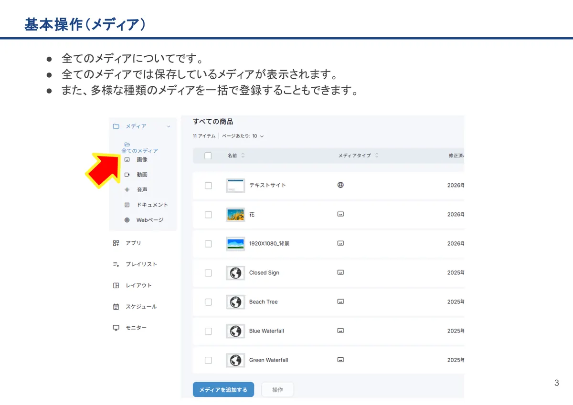Click the Webページ globe icon in sidebar
Image resolution: width=573 pixels, height=405 pixels.
tap(127, 220)
